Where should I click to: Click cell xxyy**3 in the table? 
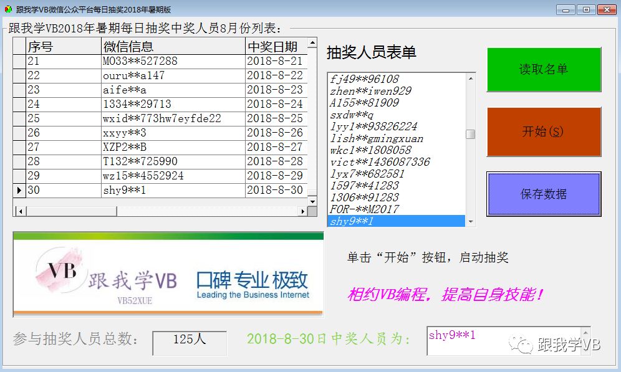click(173, 133)
